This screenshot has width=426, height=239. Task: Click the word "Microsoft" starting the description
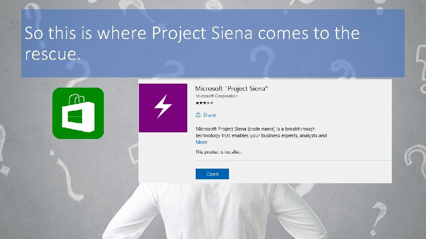[x=209, y=129]
